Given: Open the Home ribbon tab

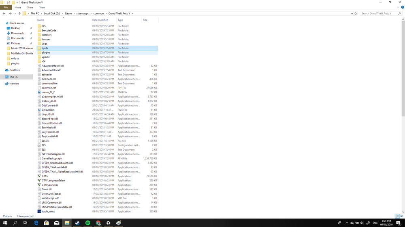Looking at the screenshot, I should (18, 7).
